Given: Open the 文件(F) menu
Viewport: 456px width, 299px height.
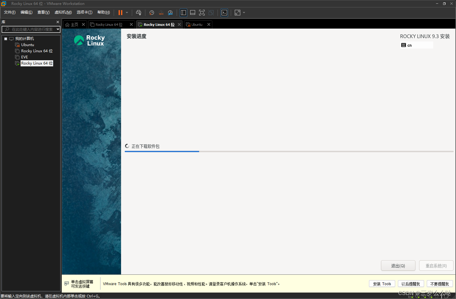Looking at the screenshot, I should pyautogui.click(x=10, y=12).
